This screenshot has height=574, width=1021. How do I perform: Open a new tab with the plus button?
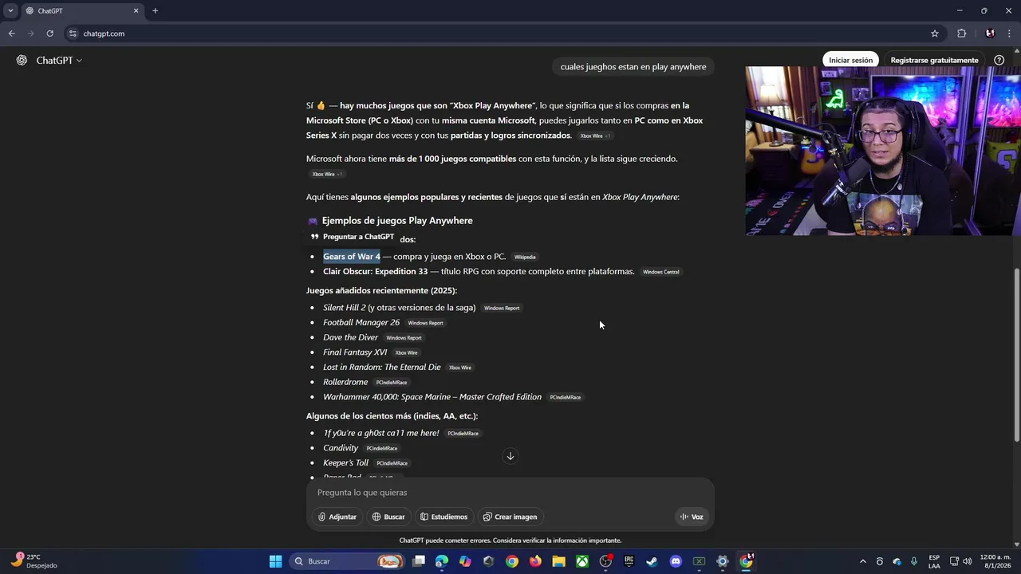155,11
